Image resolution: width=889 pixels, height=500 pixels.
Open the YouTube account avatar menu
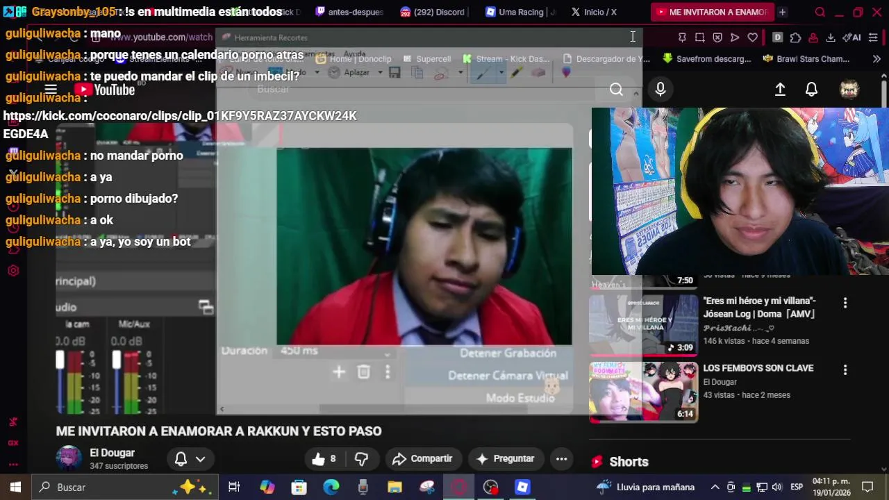[x=849, y=89]
